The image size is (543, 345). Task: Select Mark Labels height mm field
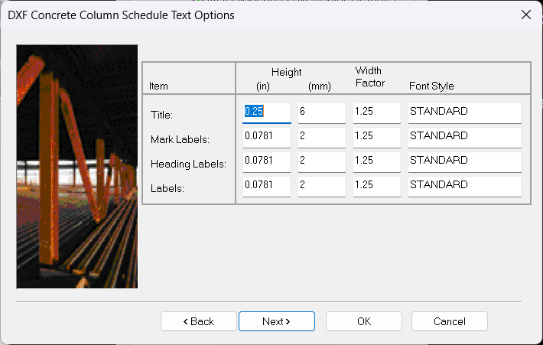tap(321, 136)
